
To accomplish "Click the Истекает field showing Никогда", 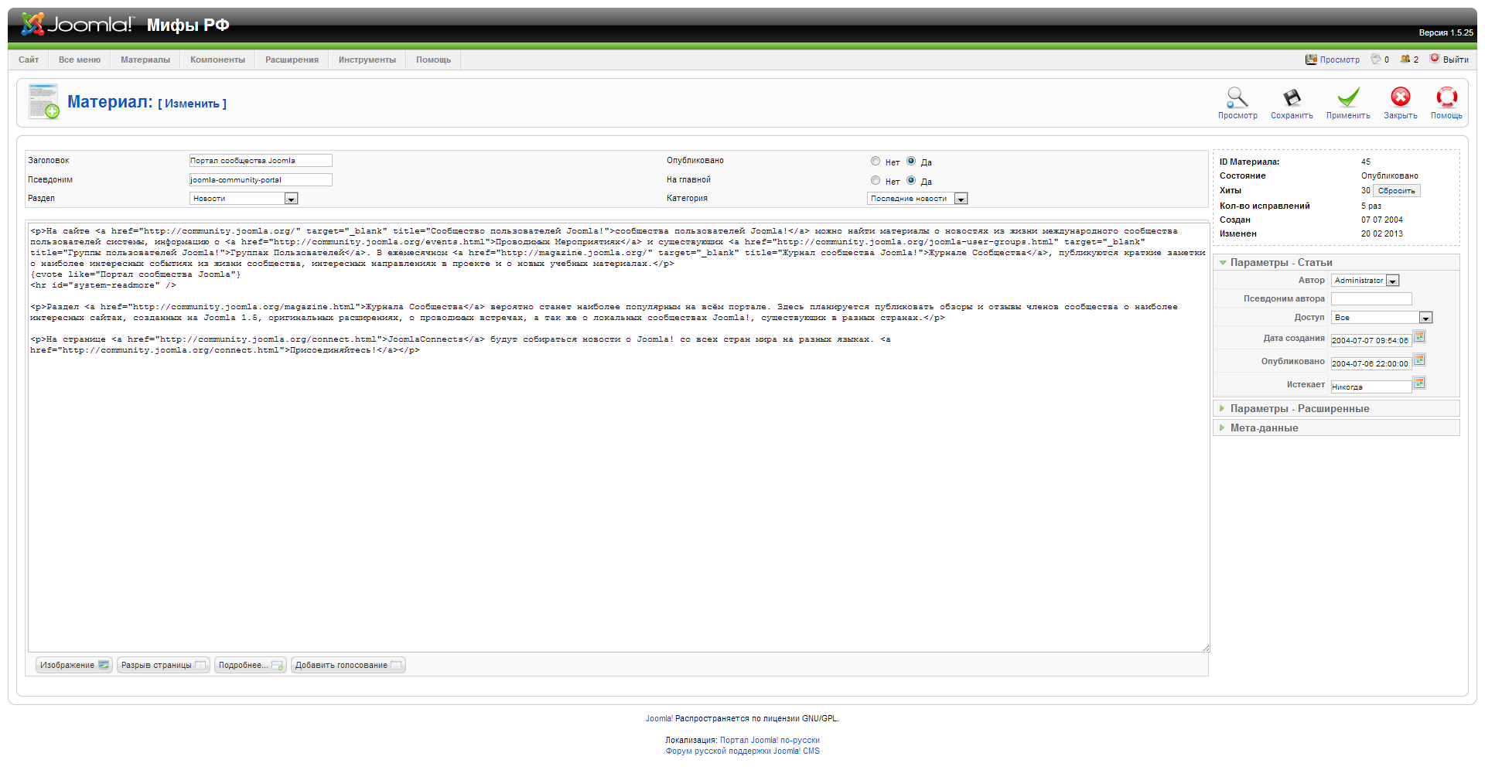I will coord(1371,387).
